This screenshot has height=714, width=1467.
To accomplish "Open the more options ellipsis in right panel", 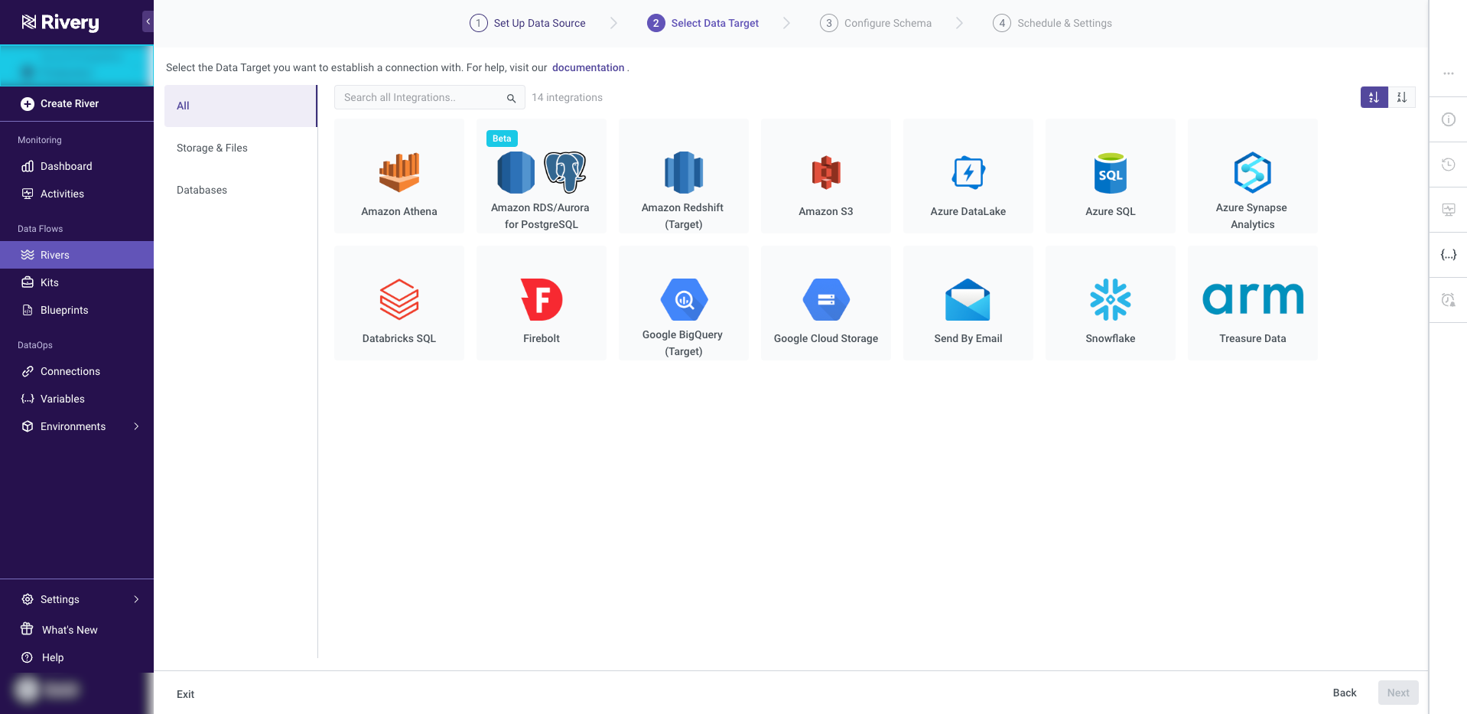I will pyautogui.click(x=1449, y=73).
